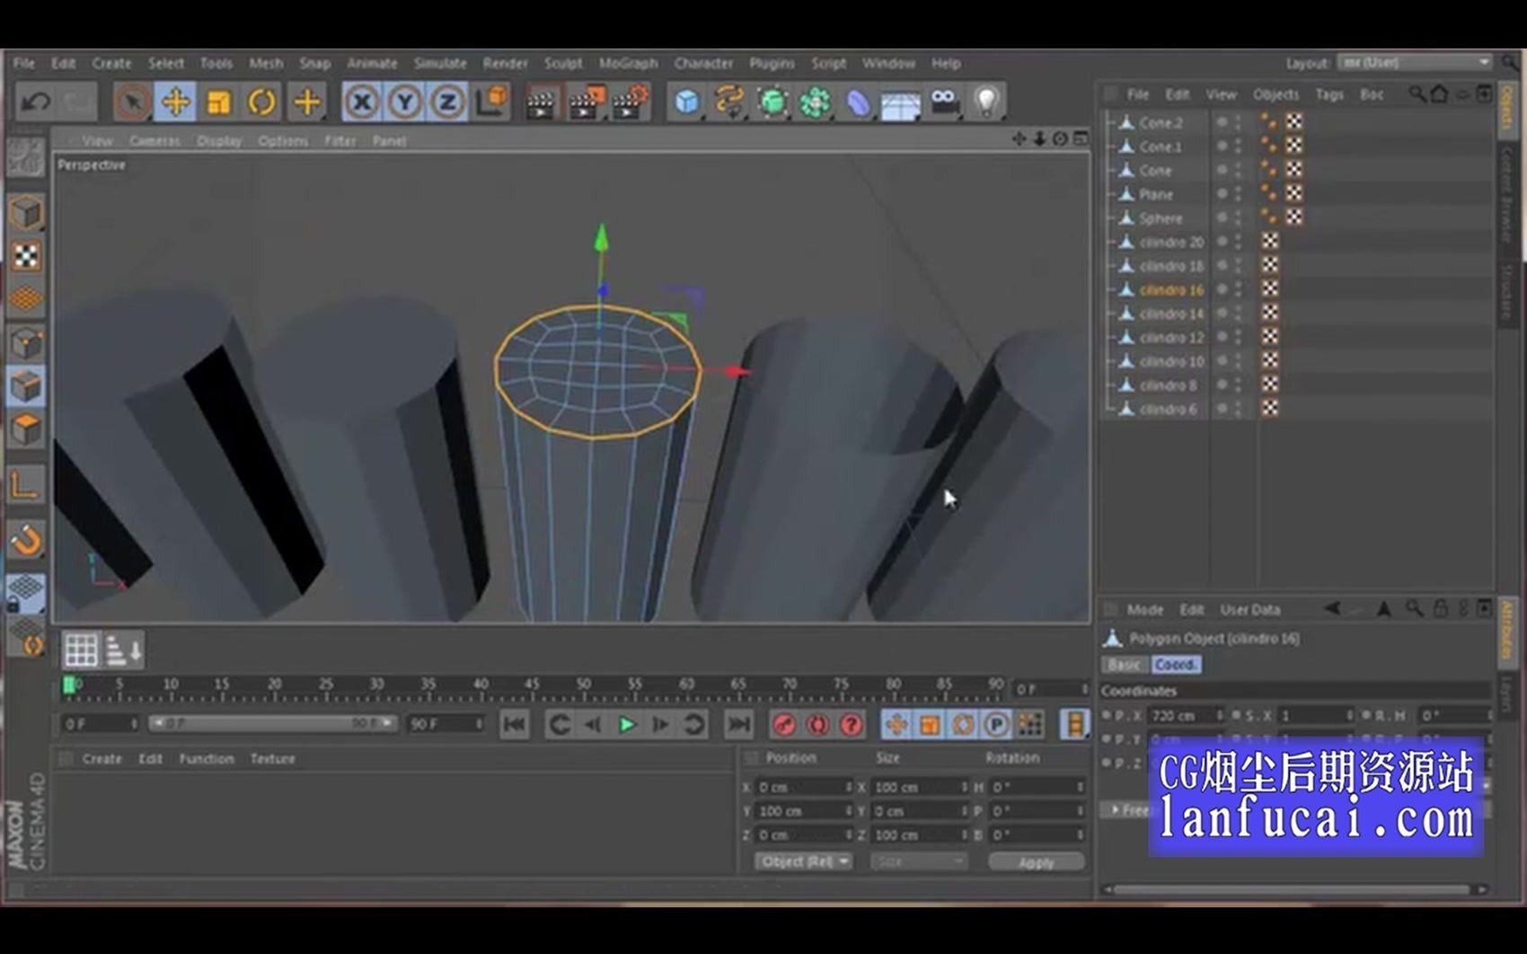Open the Object (Rel) dropdown at bottom

click(802, 861)
